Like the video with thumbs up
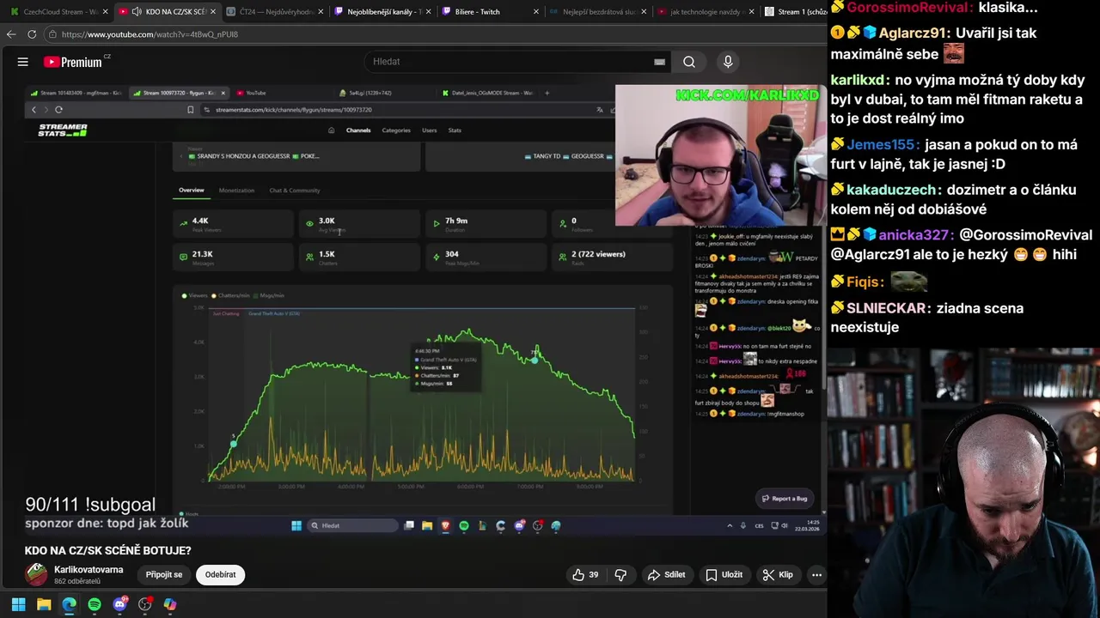Image resolution: width=1100 pixels, height=618 pixels. click(586, 575)
